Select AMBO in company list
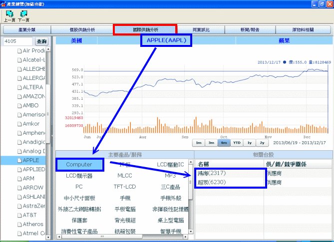Image resolution: width=334 pixels, height=242 pixels. [30, 106]
